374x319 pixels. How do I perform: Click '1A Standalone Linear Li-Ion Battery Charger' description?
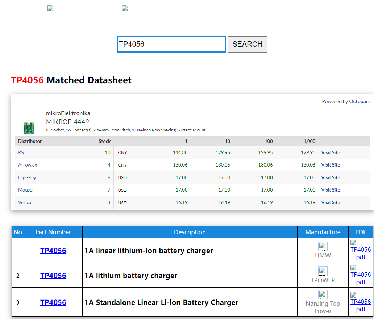[162, 302]
